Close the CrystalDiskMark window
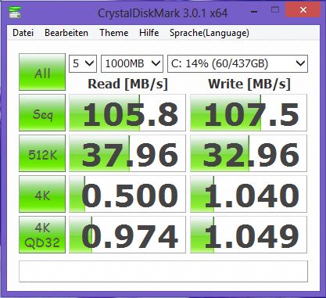Image resolution: width=326 pixels, height=298 pixels. (x=303, y=10)
